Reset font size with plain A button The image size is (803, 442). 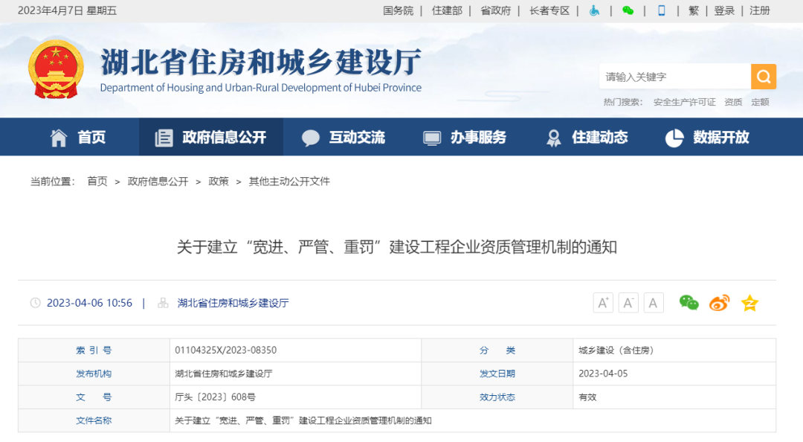coord(654,303)
